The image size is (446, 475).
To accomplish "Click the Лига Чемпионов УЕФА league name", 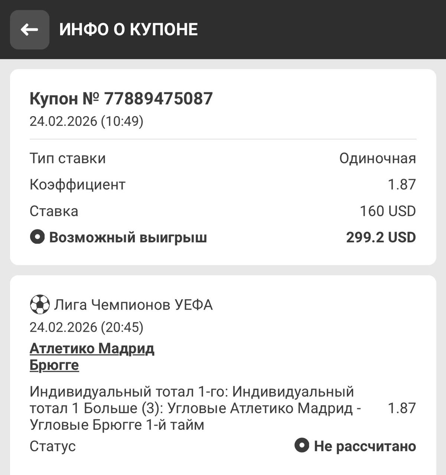I will 133,305.
